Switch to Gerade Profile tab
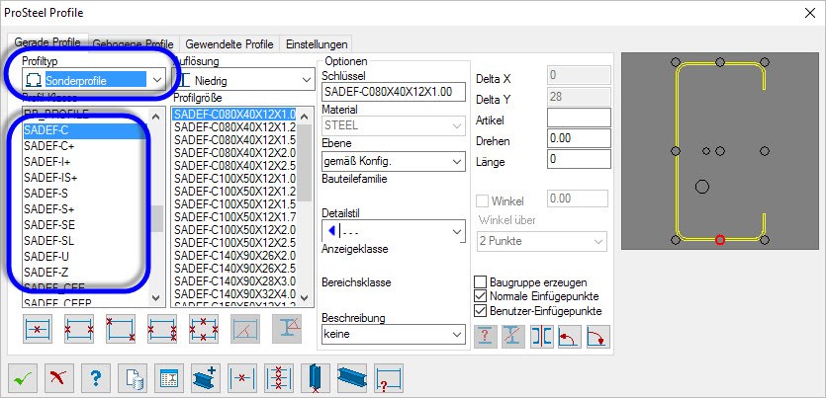Viewport: 826px width, 398px height. pyautogui.click(x=47, y=42)
